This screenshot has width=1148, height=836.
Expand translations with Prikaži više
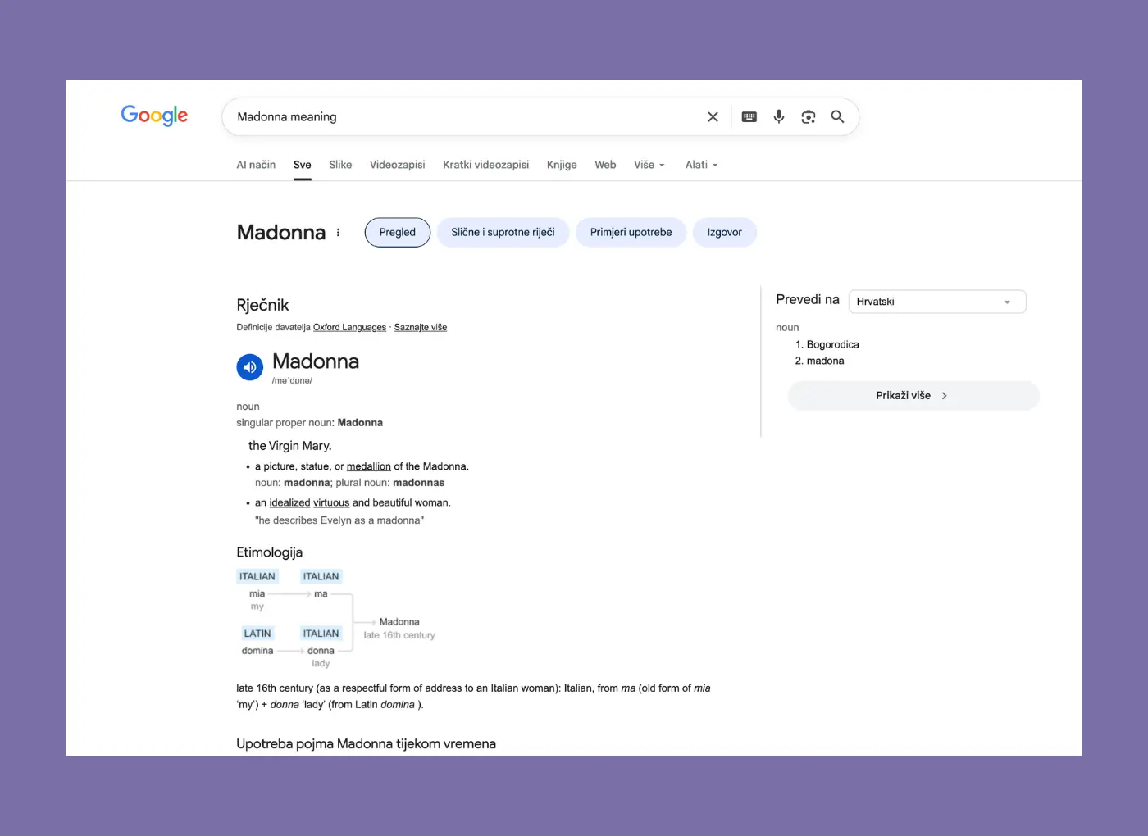[x=913, y=396]
